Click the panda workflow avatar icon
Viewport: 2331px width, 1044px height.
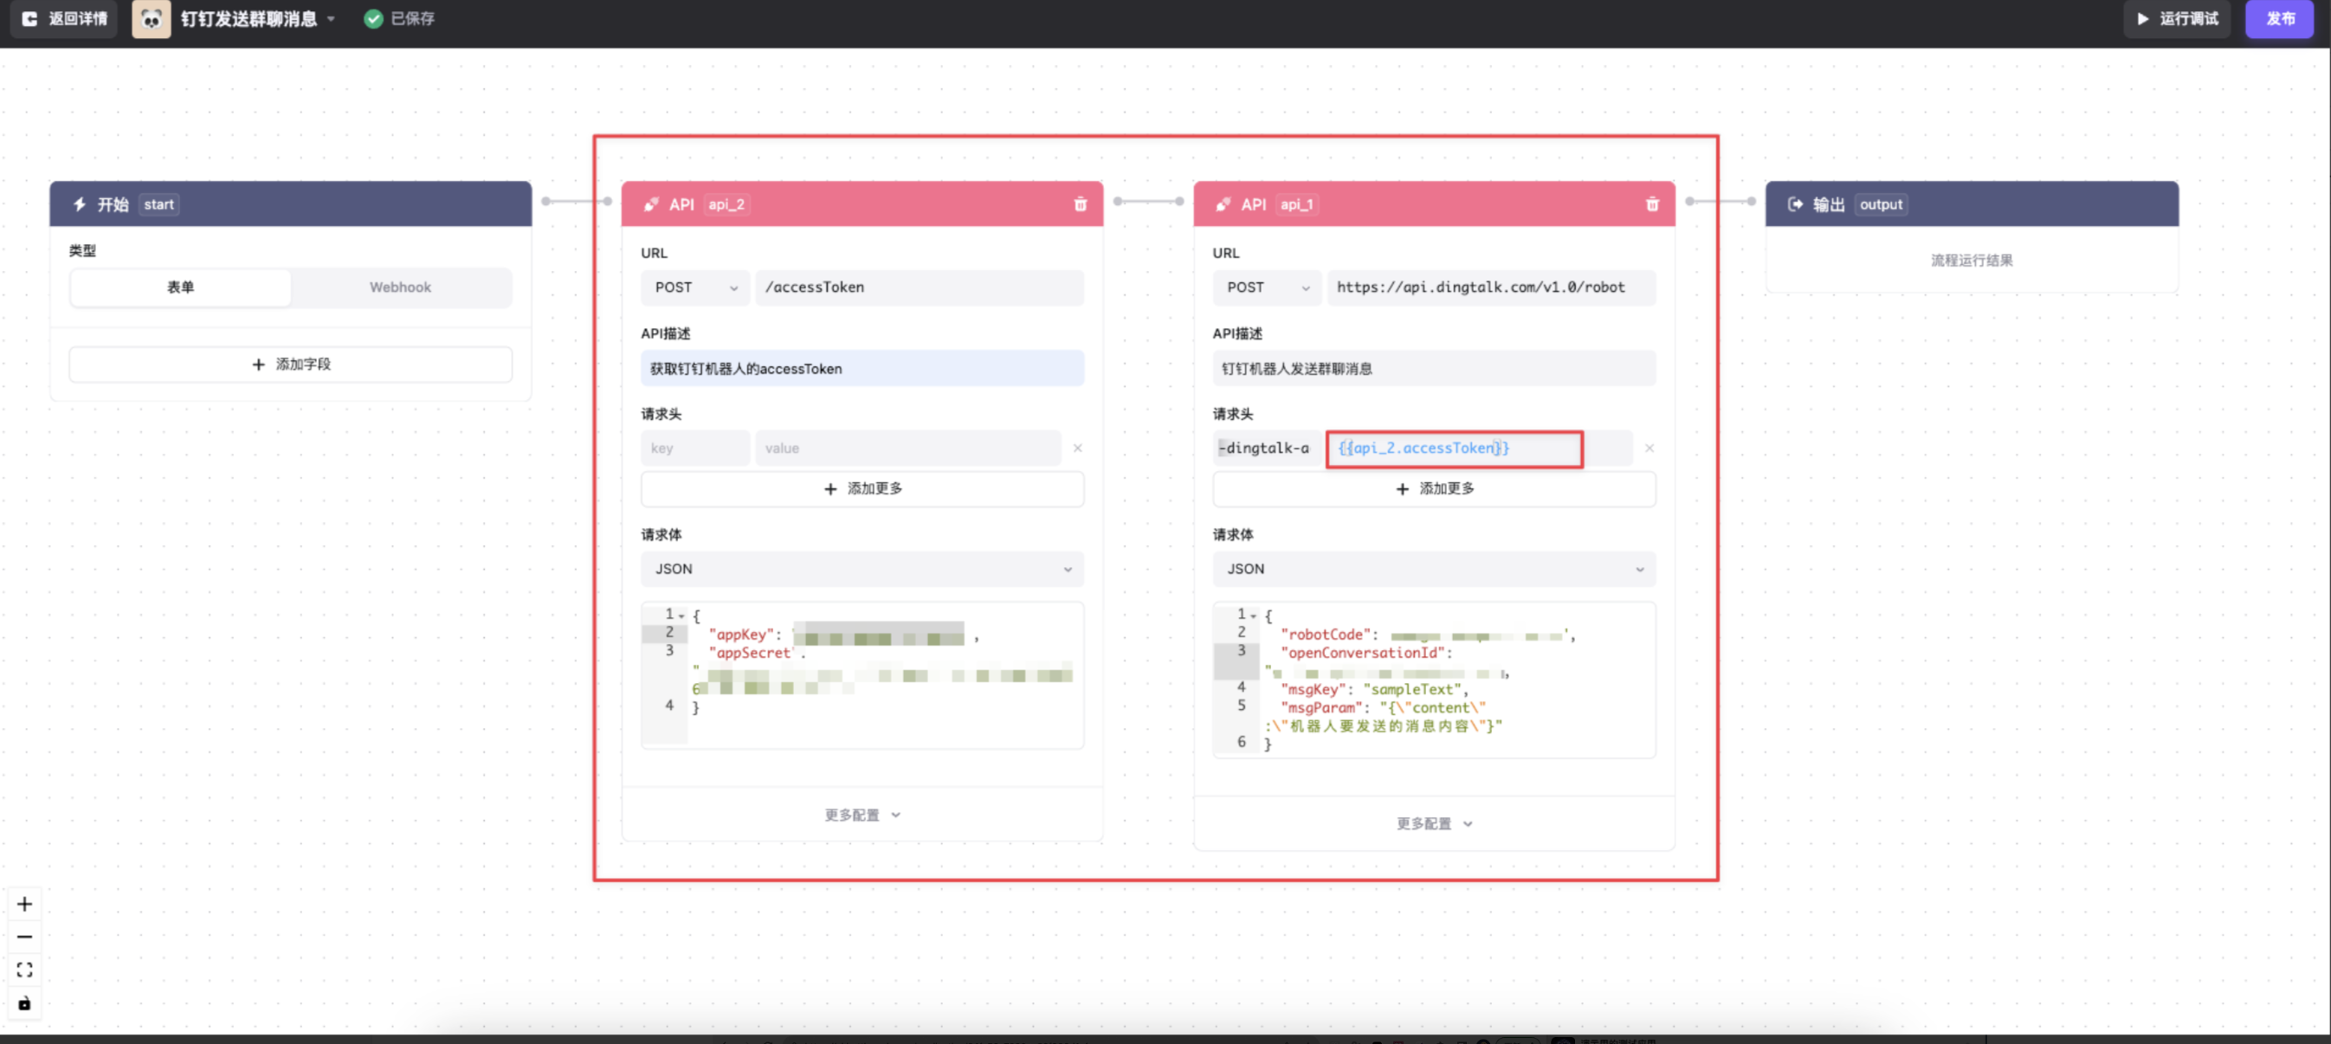[152, 19]
